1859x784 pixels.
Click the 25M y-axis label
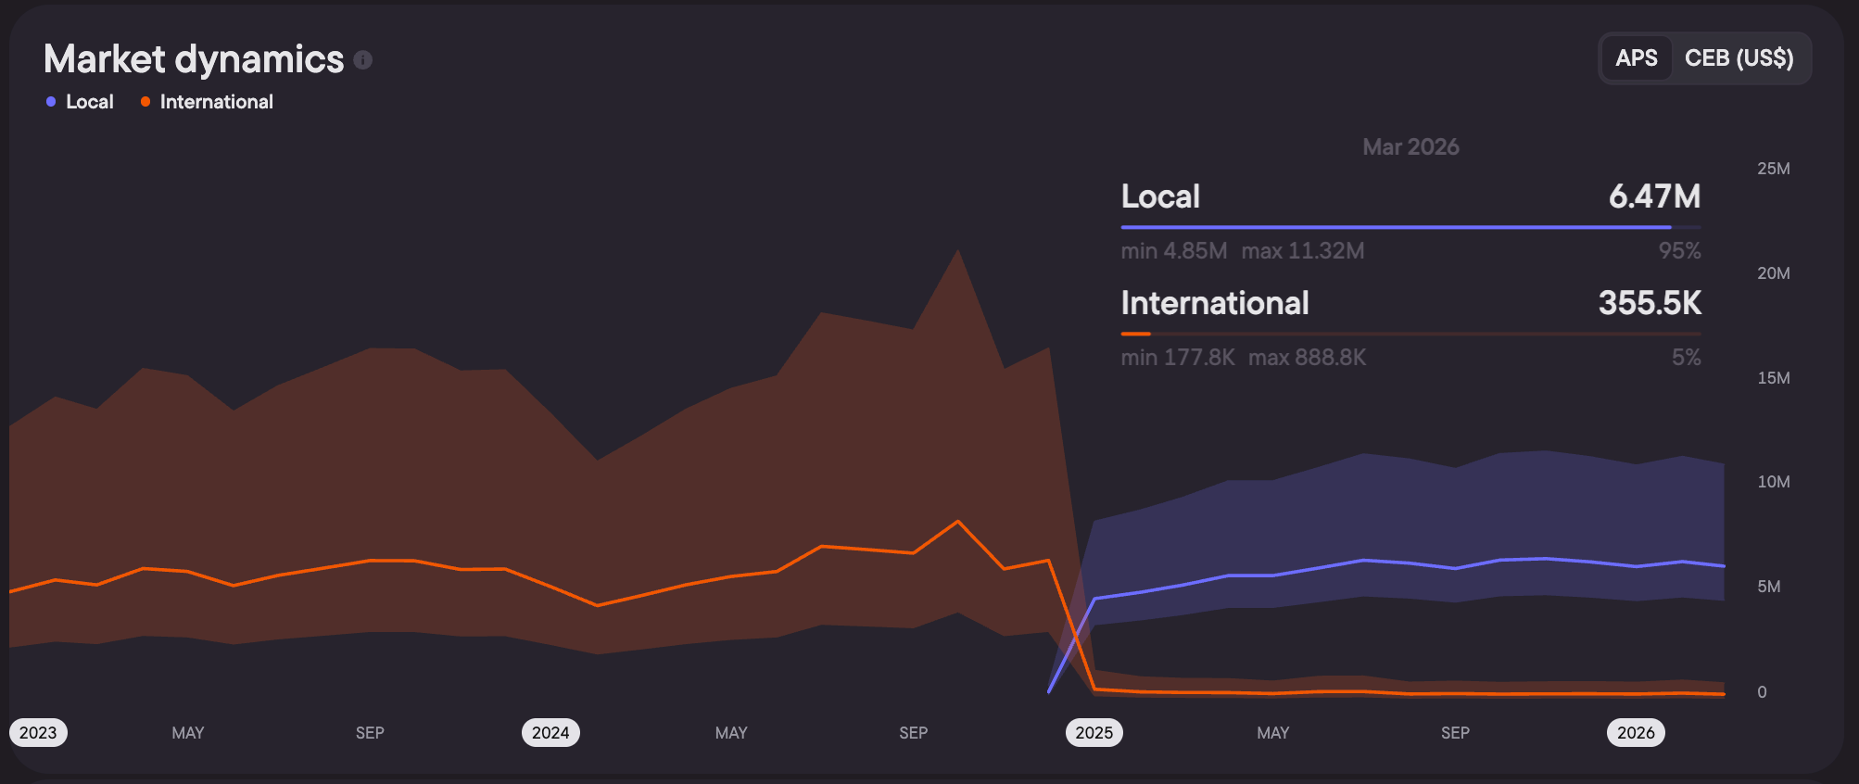point(1773,169)
